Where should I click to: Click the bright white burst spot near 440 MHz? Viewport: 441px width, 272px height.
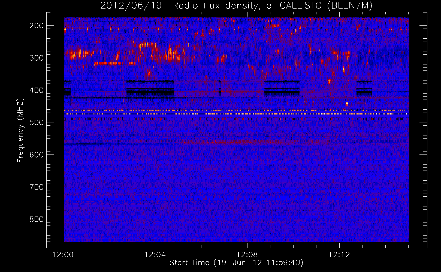point(347,103)
